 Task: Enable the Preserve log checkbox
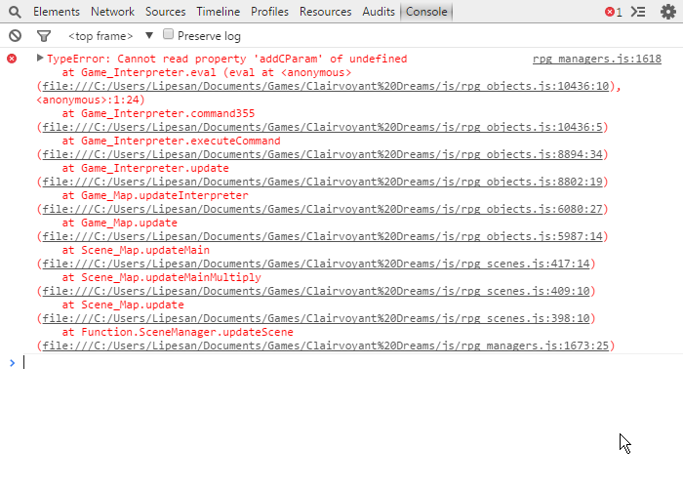168,34
